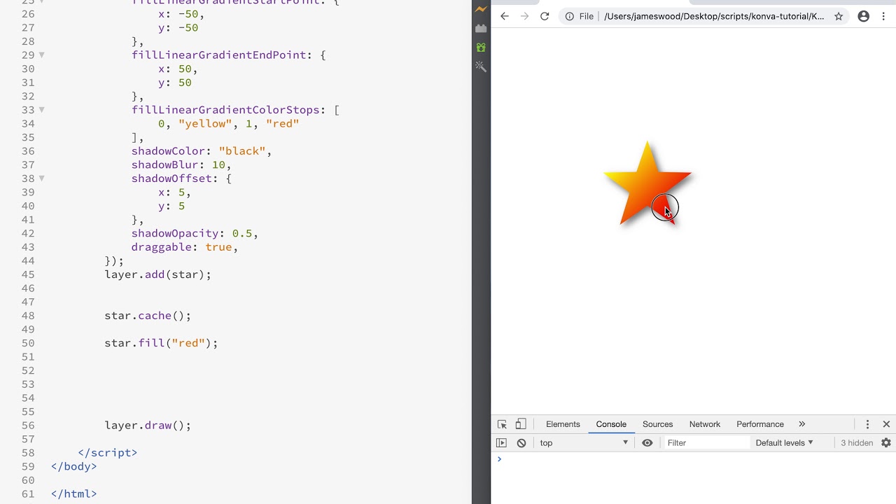Click 'shadowColor: "black",' on line 36
Screen dimensions: 896x504
(202, 151)
